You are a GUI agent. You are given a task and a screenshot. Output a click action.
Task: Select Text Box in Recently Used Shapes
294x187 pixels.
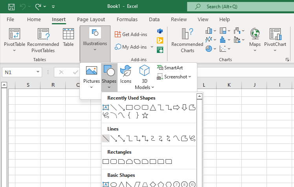point(106,107)
